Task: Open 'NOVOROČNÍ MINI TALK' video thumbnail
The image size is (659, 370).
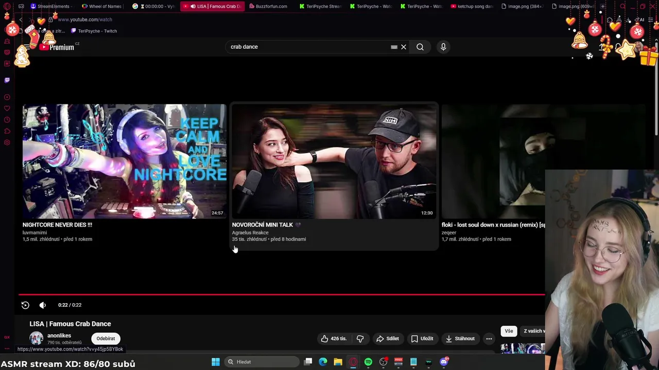Action: tap(334, 161)
